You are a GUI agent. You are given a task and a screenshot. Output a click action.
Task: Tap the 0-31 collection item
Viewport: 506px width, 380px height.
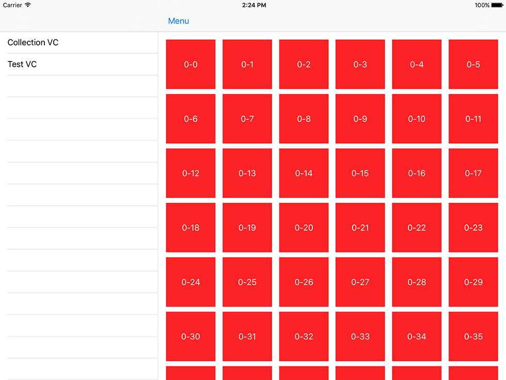pos(247,337)
